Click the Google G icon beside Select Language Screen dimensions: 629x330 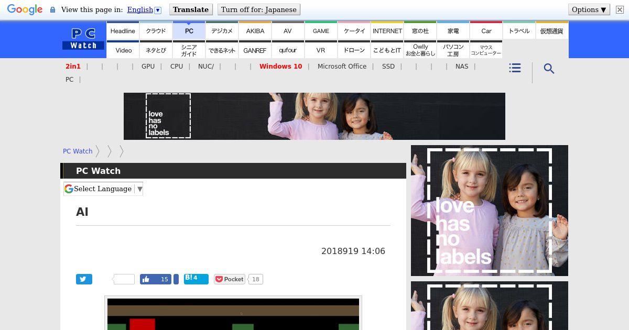pos(69,189)
